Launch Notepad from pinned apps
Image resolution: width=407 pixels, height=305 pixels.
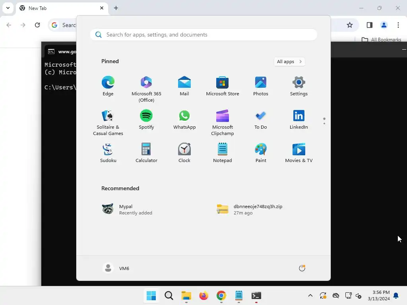[223, 153]
